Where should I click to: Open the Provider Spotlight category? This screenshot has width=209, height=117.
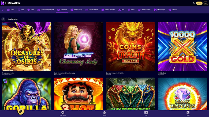point(46,10)
